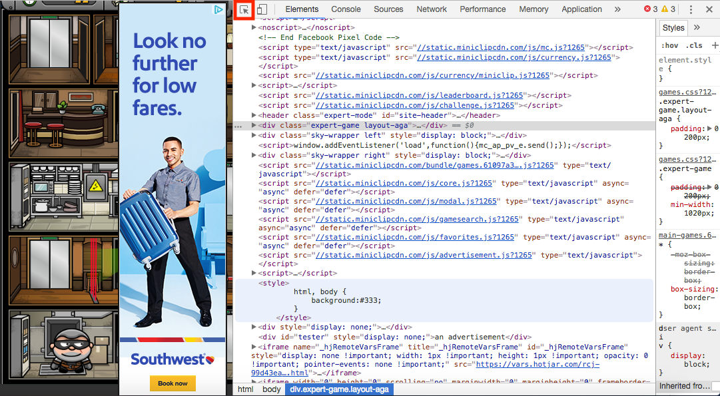Open the mc.js?1265 script link
The width and height of the screenshot is (720, 396).
click(500, 47)
